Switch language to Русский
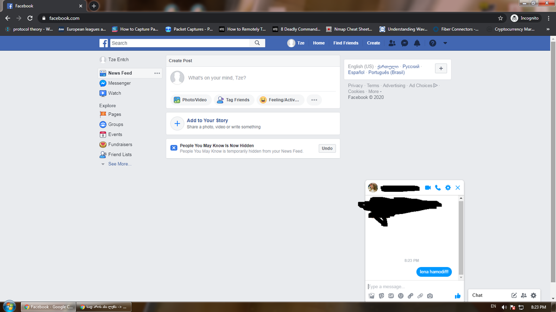 pyautogui.click(x=410, y=67)
